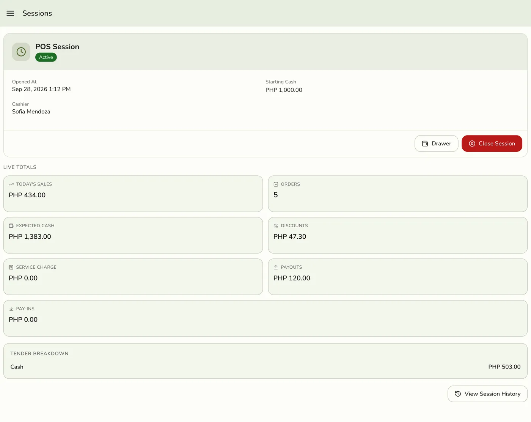Click the Orders clipboard icon
Image resolution: width=531 pixels, height=422 pixels.
276,184
